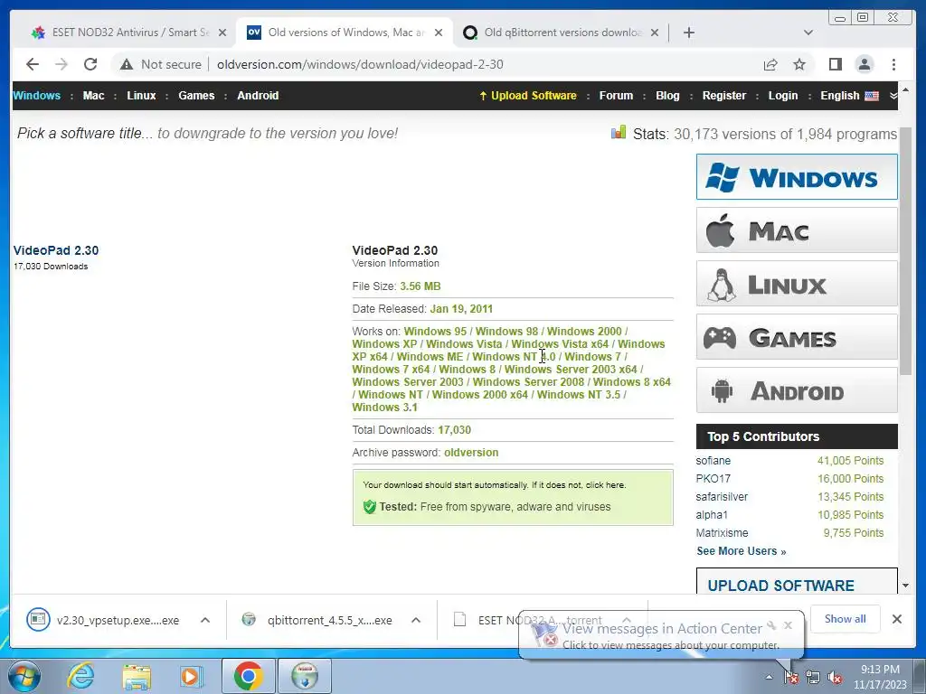Click the Not secure warning icon

(x=127, y=64)
